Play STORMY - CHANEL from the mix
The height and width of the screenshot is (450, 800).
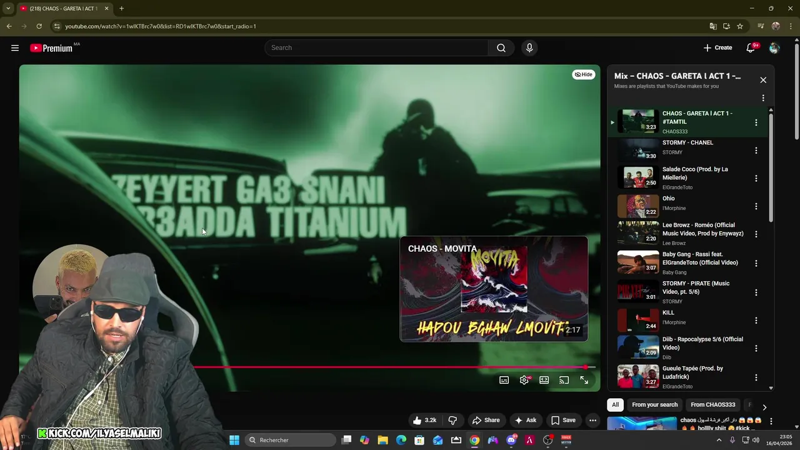[687, 149]
